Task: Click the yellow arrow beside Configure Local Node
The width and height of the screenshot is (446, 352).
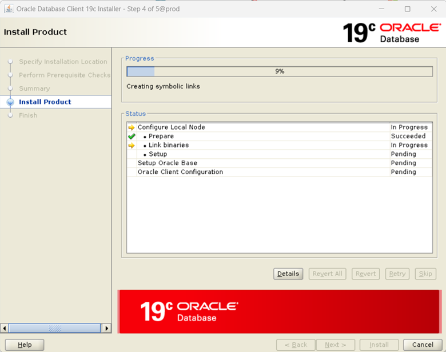Action: 132,127
